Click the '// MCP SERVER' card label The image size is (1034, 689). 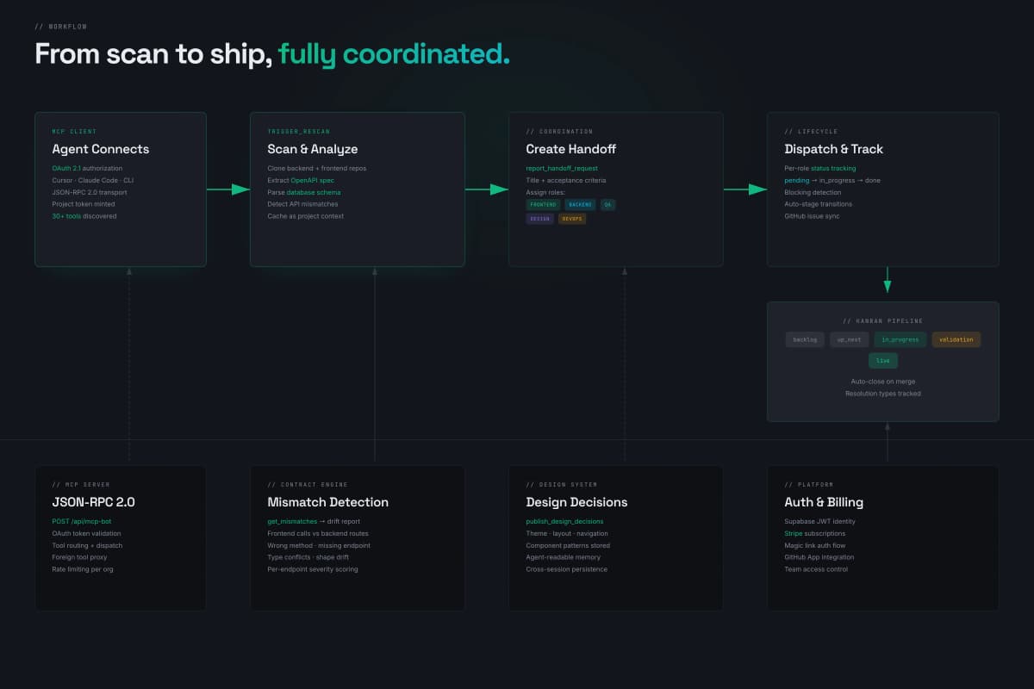pos(81,484)
